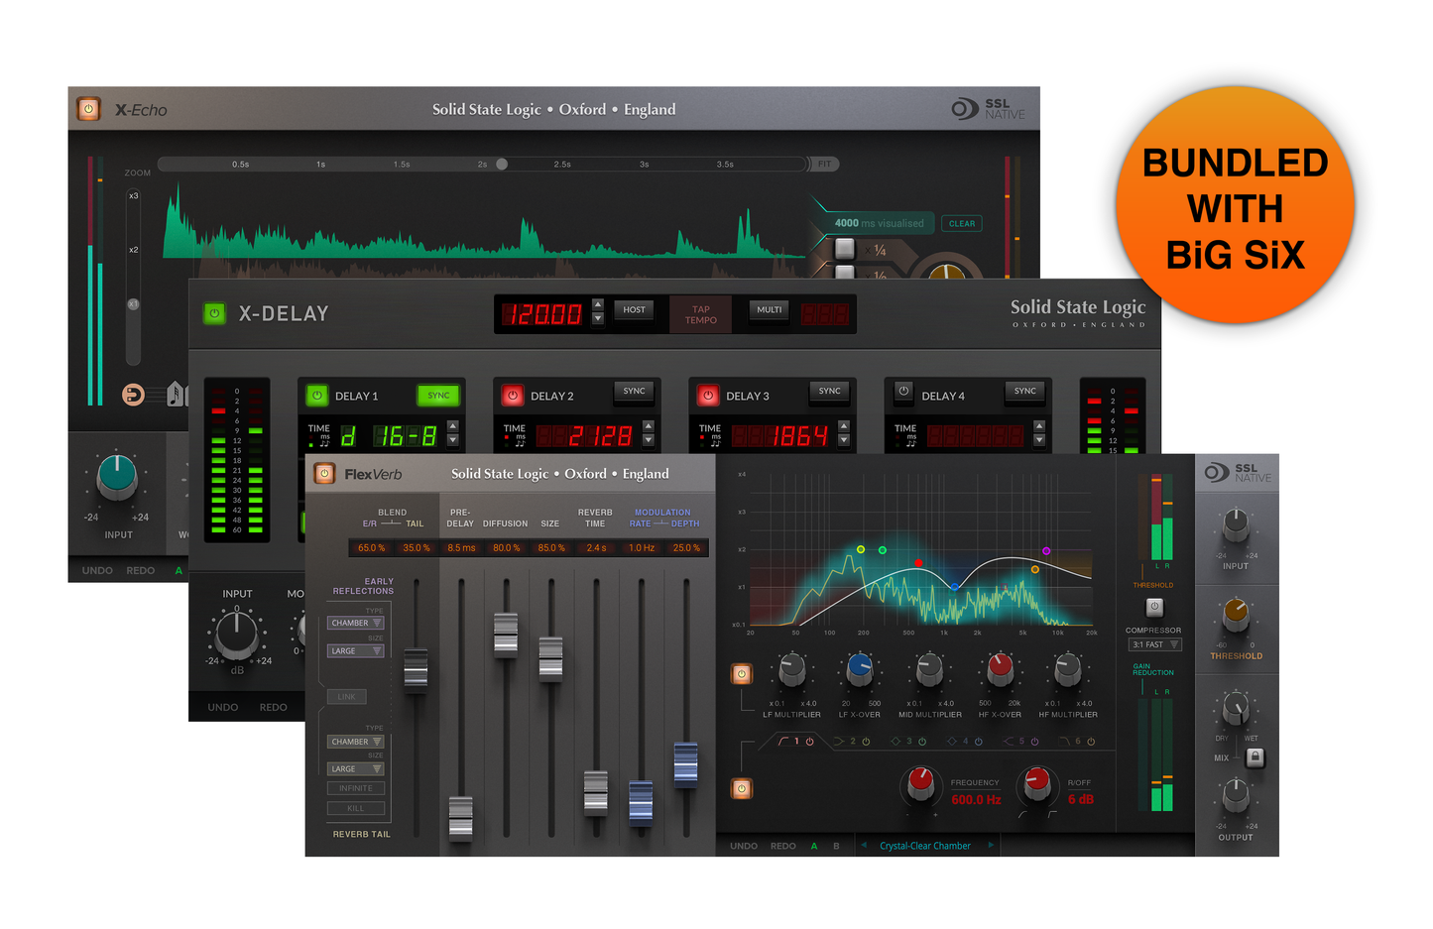Viewport: 1433px width, 929px height.
Task: Click the FlexVerb power icon
Action: click(x=323, y=473)
